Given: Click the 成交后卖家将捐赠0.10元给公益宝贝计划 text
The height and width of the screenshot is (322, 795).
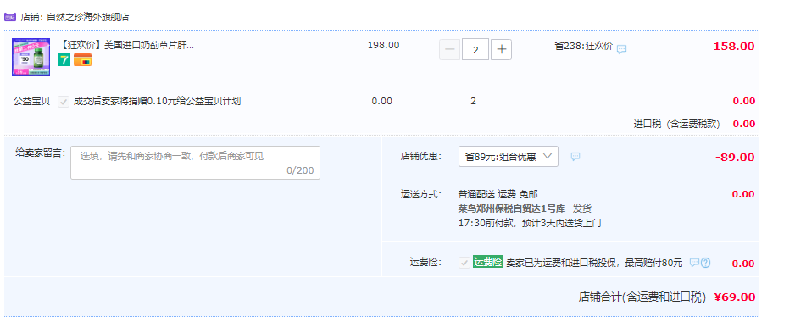Looking at the screenshot, I should pos(157,101).
